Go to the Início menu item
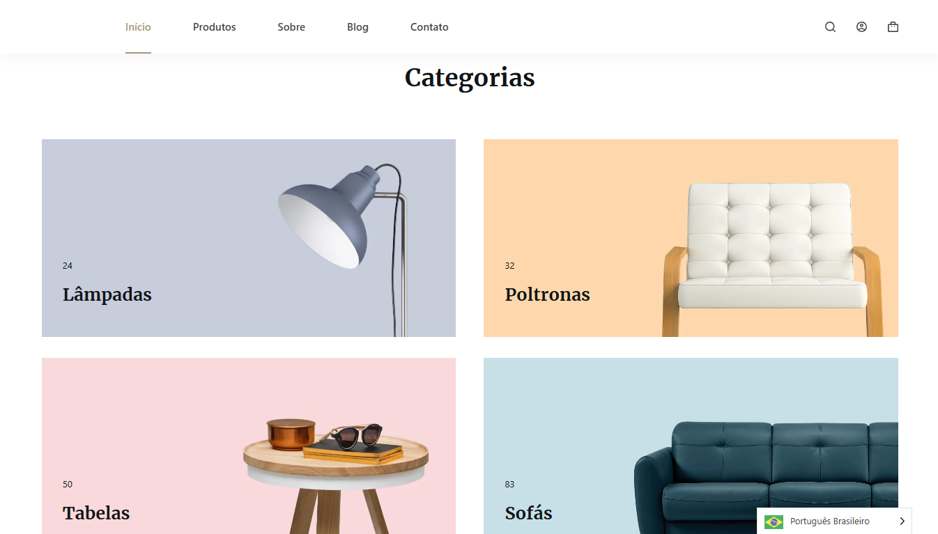The height and width of the screenshot is (534, 938). pyautogui.click(x=138, y=27)
